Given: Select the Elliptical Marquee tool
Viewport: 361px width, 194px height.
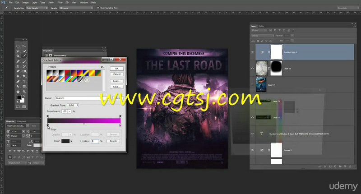Looking at the screenshot, I should [18, 46].
